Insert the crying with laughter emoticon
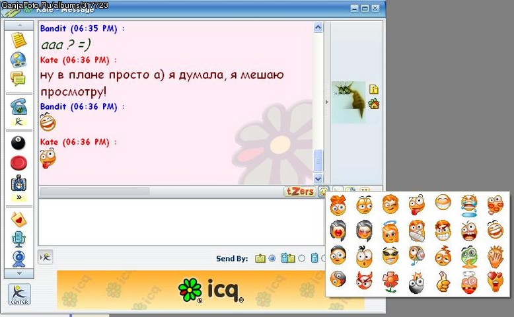Image resolution: width=514 pixels, height=317 pixels. coord(469,205)
